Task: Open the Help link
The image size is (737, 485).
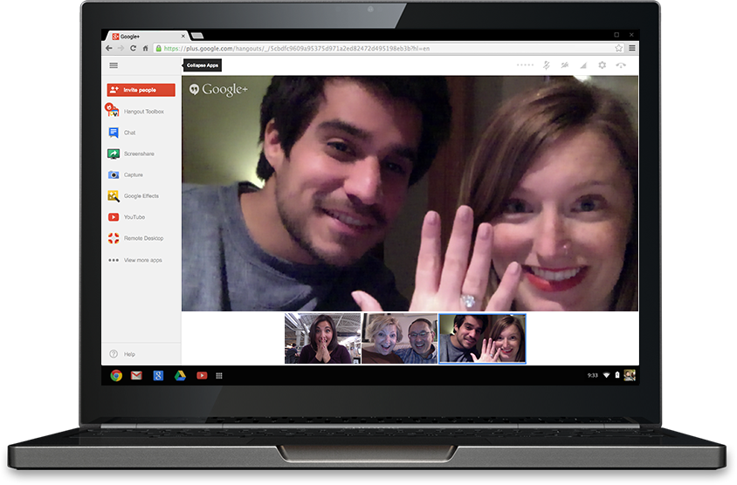Action: pos(128,354)
